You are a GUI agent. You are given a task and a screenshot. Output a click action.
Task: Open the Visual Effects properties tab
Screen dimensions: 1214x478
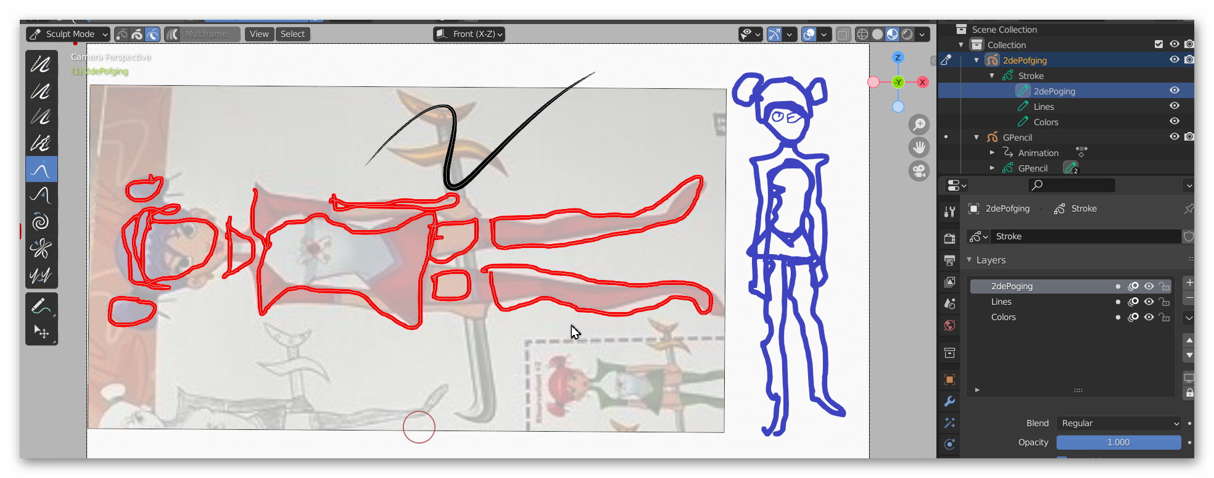[x=949, y=422]
